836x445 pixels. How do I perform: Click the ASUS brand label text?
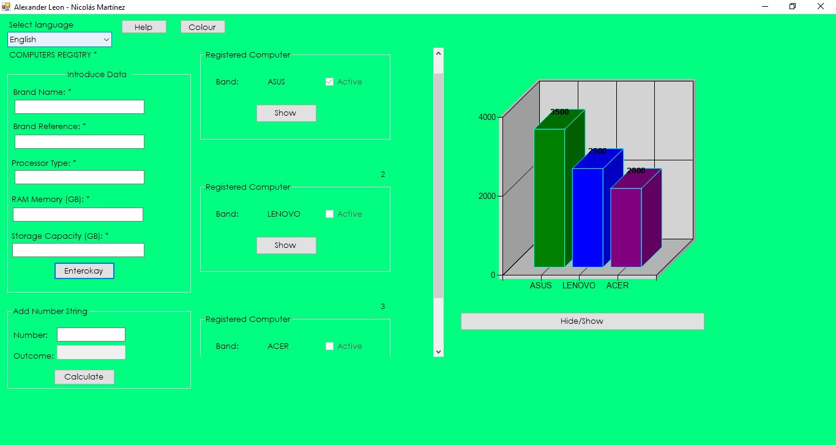pos(277,82)
